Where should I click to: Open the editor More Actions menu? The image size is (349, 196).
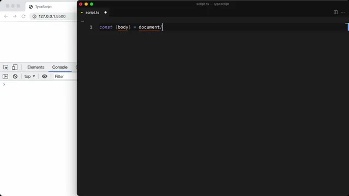click(x=343, y=12)
